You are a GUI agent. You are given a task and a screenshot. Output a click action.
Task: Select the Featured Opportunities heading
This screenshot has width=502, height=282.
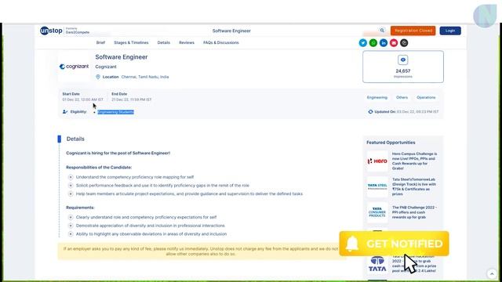tap(391, 143)
